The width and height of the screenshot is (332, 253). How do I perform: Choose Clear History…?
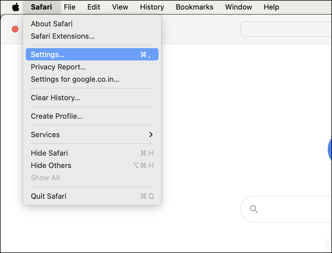[92, 98]
